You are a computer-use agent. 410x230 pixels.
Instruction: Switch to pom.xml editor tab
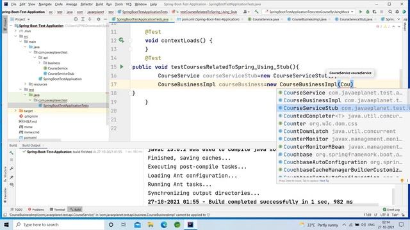pos(210,19)
